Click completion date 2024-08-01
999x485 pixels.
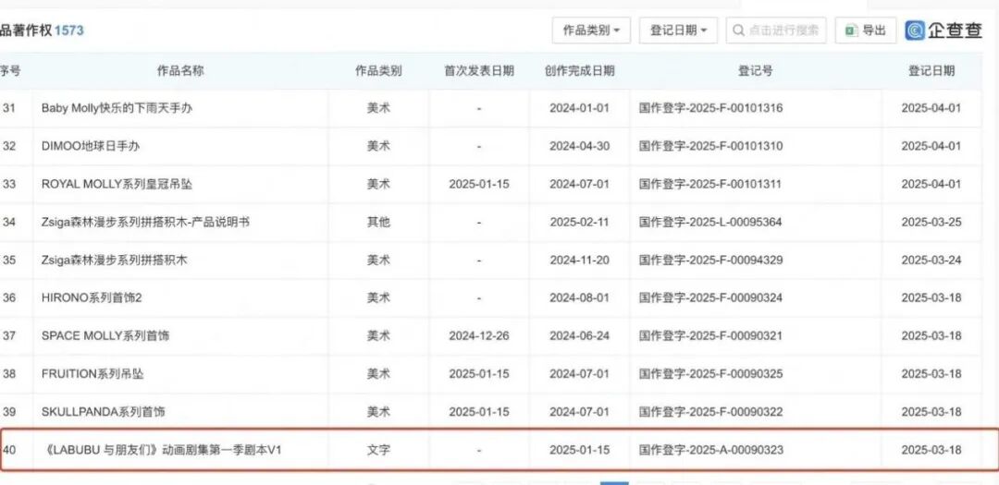(x=580, y=297)
